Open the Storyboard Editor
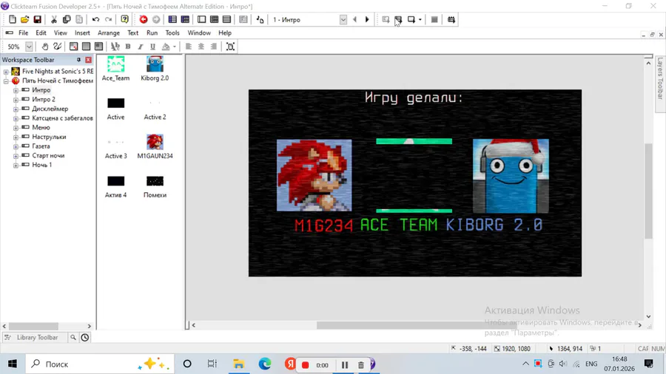Image resolution: width=666 pixels, height=374 pixels. pos(172,19)
